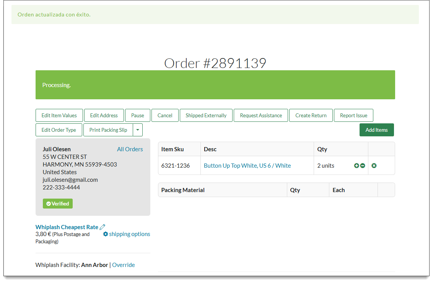Expand the Print Packing Slip dropdown arrow
433x283 pixels.
[x=138, y=130]
